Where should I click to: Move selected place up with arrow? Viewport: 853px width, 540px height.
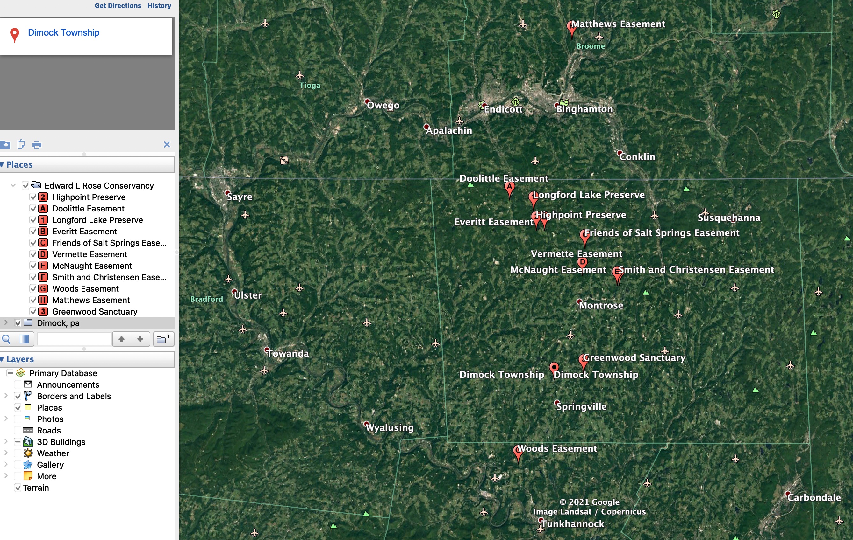tap(121, 339)
